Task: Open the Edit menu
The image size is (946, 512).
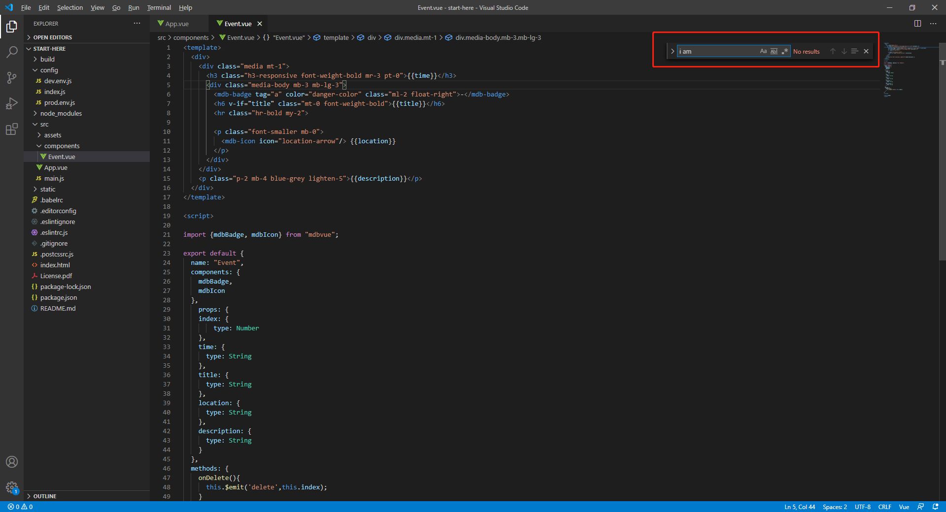Action: [44, 7]
